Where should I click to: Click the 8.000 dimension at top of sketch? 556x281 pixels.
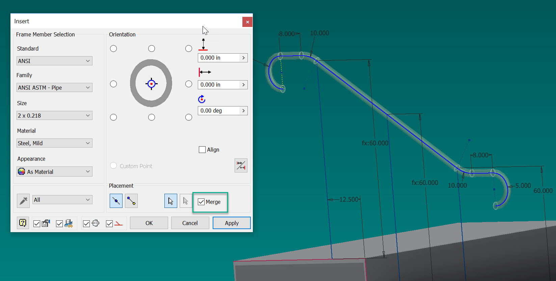tap(287, 34)
